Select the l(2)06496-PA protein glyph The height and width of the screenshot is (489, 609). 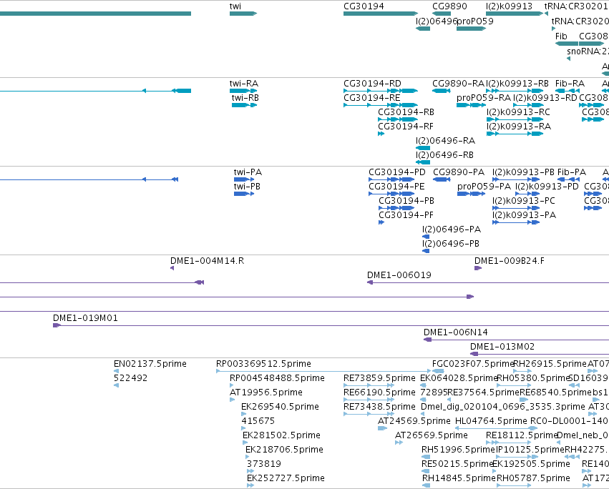(x=426, y=237)
